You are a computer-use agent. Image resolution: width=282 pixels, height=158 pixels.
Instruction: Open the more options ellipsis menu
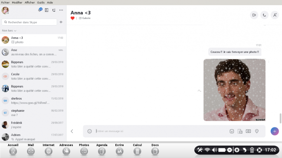(x=61, y=10)
